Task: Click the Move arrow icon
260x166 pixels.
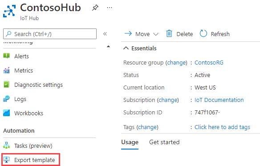Action: tap(128, 34)
